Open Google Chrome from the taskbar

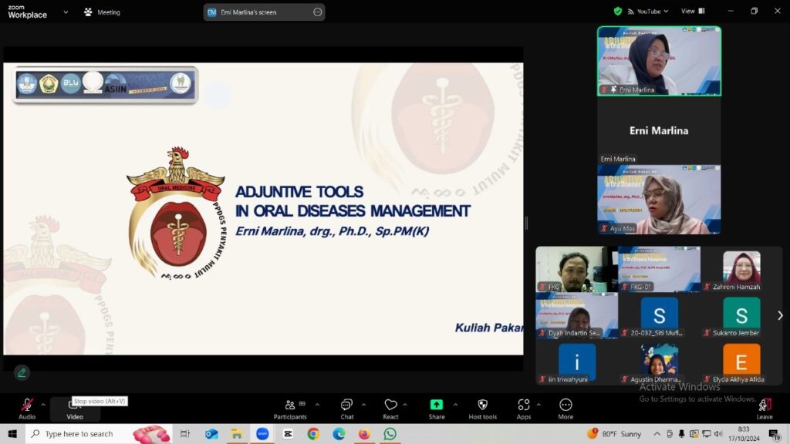pos(313,434)
